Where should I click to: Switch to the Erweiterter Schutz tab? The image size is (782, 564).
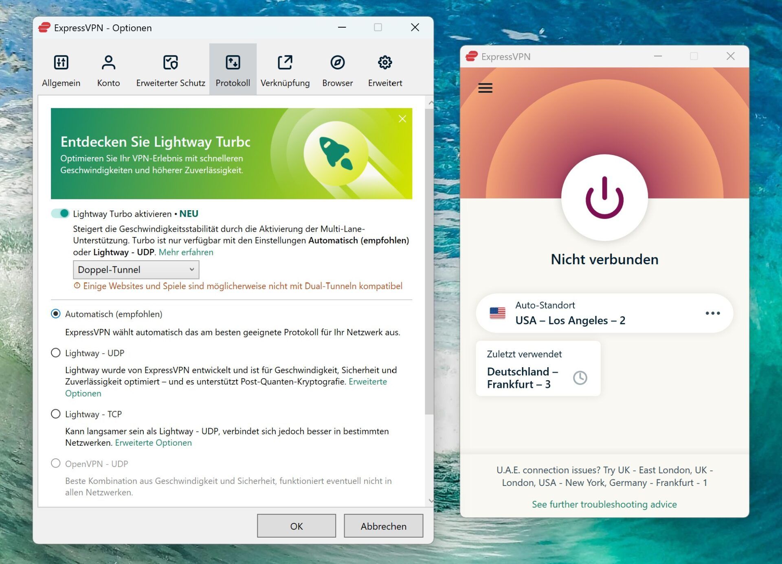pyautogui.click(x=171, y=70)
